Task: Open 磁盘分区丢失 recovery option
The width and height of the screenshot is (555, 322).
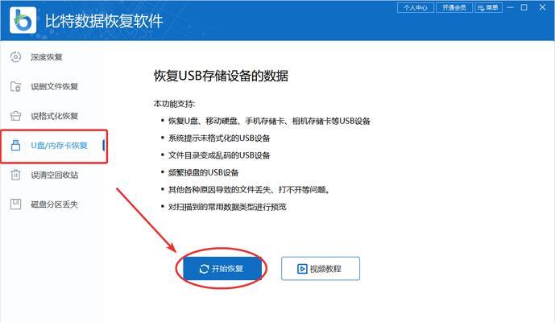Action: 53,204
